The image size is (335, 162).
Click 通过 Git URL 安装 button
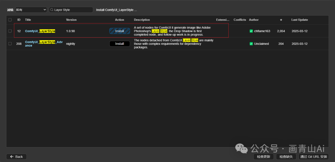pos(314,157)
